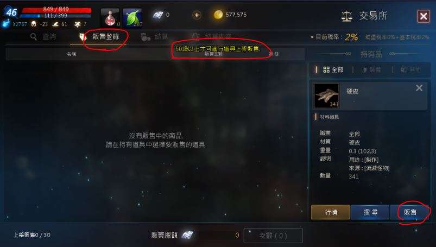
Task: Open the 結算 settlement tab
Action: 154,37
